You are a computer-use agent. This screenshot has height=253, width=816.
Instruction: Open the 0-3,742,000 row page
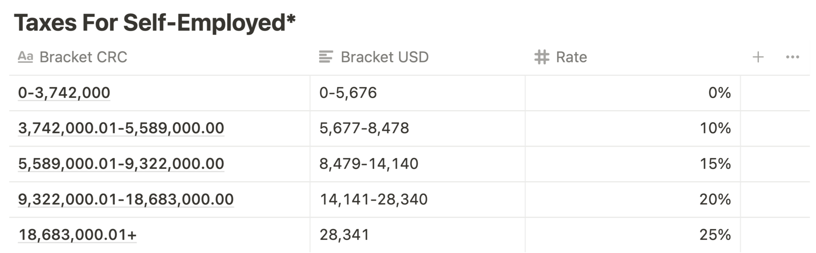64,93
